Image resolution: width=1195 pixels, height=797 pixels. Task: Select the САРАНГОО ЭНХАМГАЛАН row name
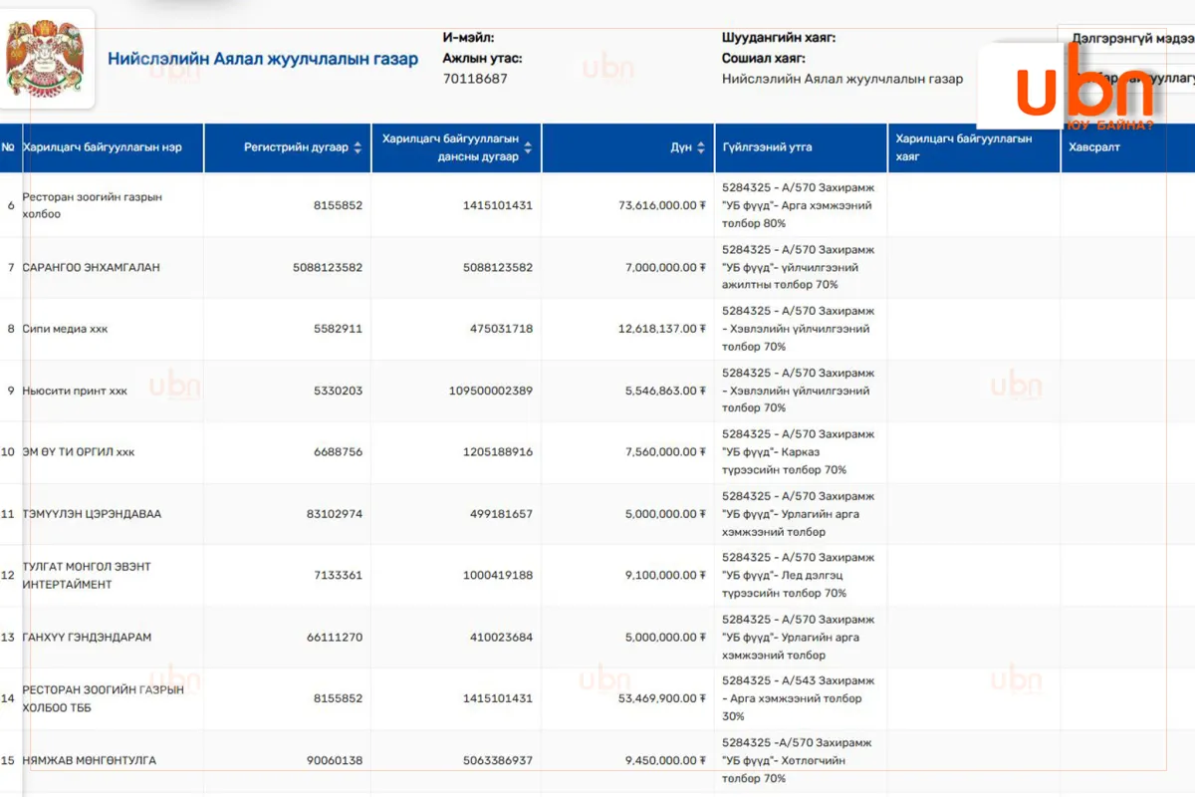coord(91,267)
